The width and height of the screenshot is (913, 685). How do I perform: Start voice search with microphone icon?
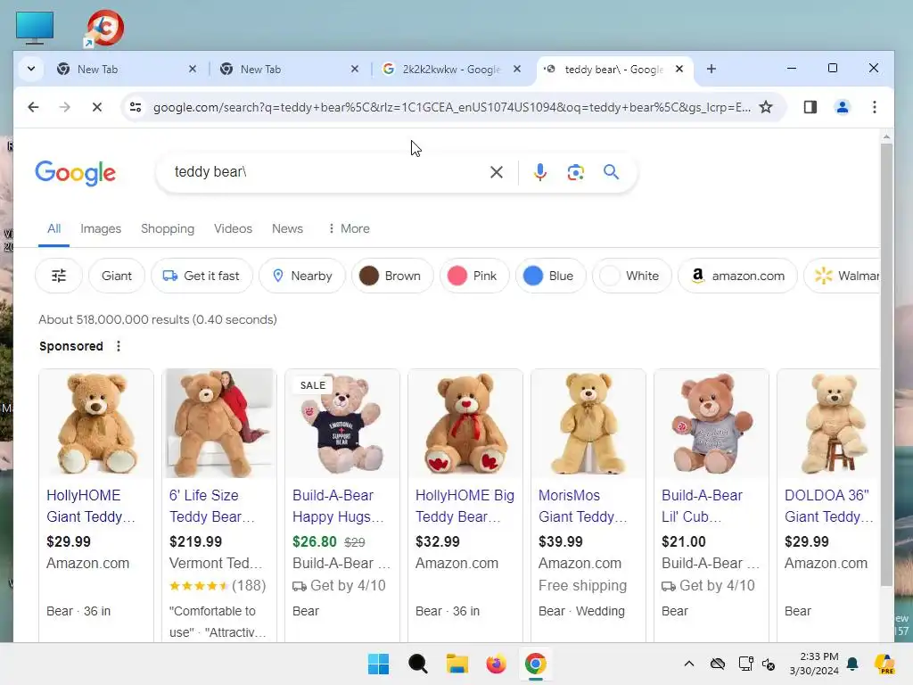pyautogui.click(x=539, y=172)
